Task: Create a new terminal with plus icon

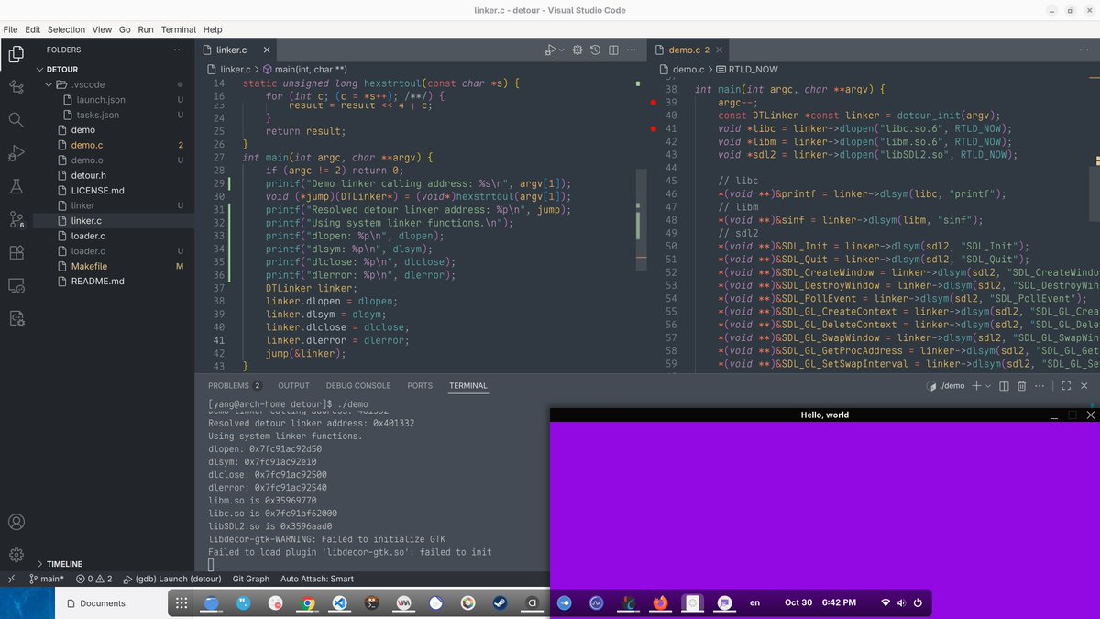Action: pyautogui.click(x=976, y=386)
